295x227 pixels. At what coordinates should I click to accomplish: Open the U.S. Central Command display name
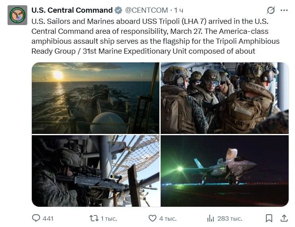pos(72,10)
